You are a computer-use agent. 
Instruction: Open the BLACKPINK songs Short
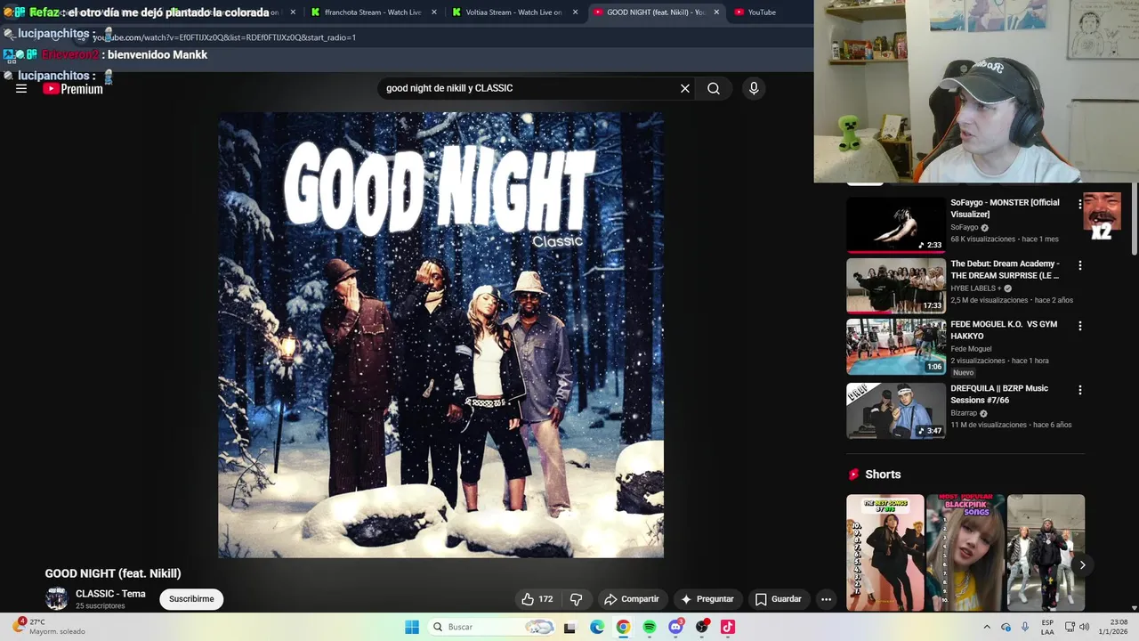pyautogui.click(x=965, y=553)
